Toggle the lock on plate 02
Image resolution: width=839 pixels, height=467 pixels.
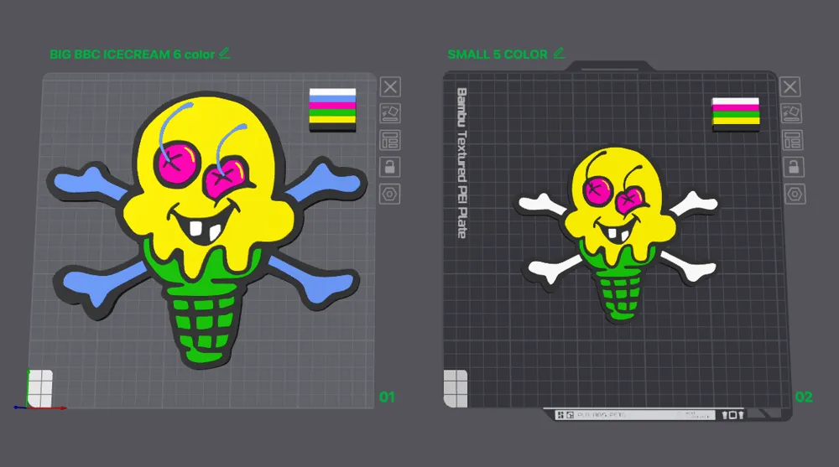pyautogui.click(x=794, y=167)
